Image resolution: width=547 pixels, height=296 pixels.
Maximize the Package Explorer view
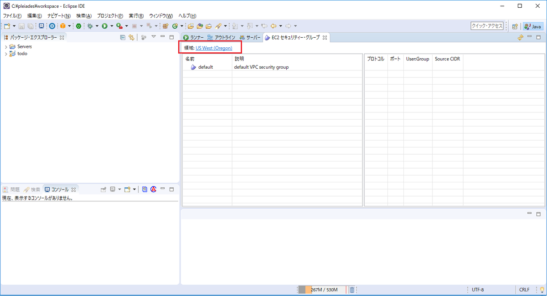click(171, 37)
